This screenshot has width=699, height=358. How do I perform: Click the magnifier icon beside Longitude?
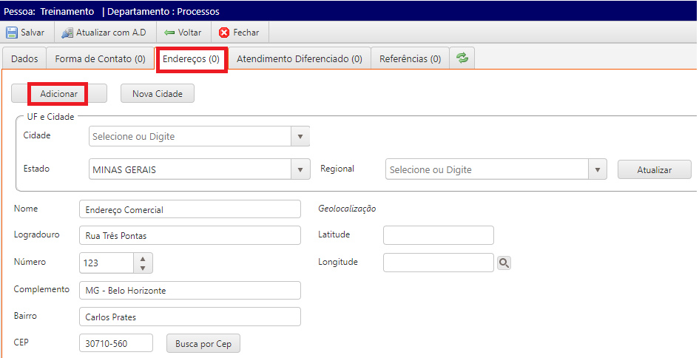[x=504, y=263]
